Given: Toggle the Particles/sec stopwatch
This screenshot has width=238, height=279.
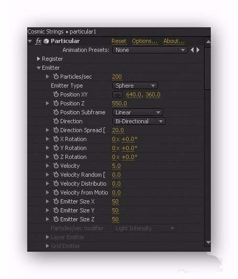Looking at the screenshot, I should tap(56, 77).
